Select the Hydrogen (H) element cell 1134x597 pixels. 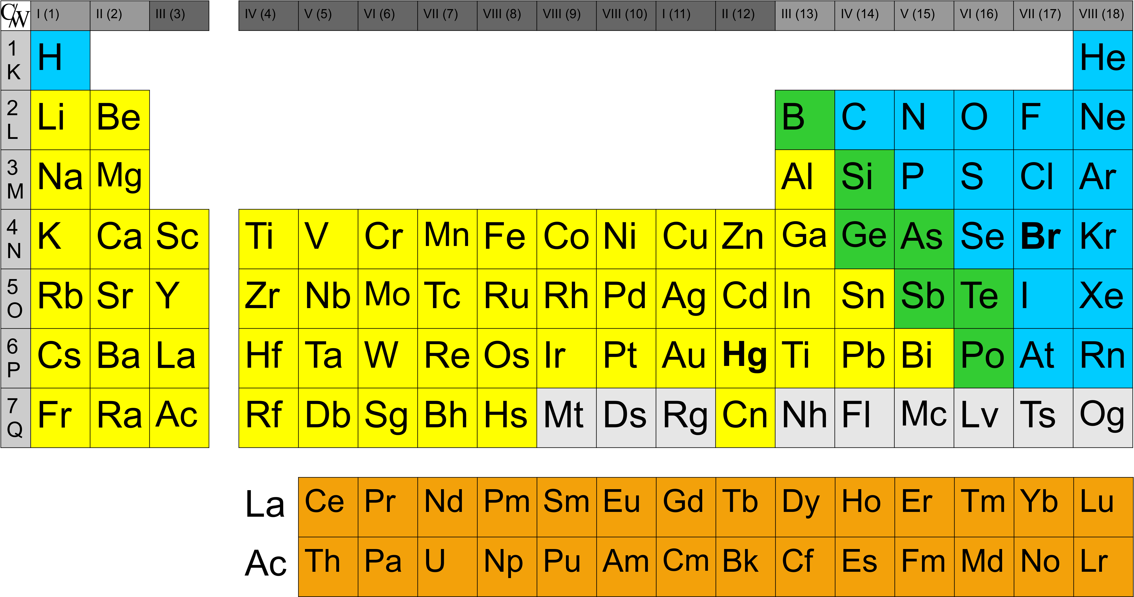(60, 60)
